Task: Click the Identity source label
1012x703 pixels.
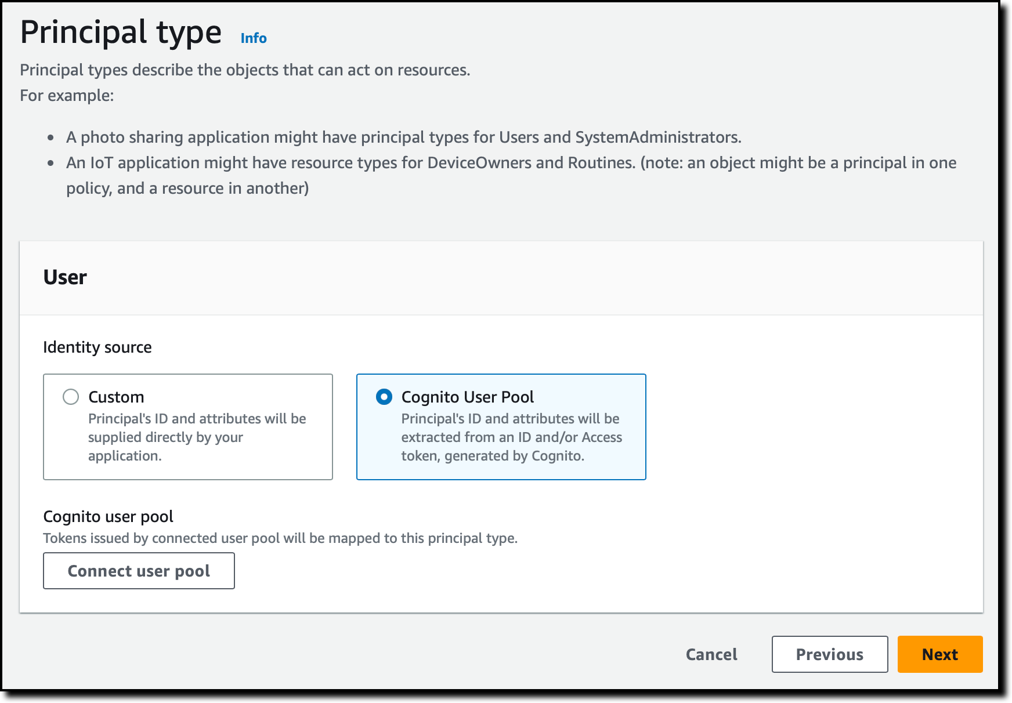Action: coord(97,347)
